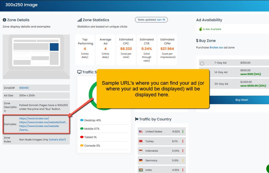This screenshot has width=269, height=173.
Task: Click the green Mobile legend dot
Action: pyautogui.click(x=82, y=129)
